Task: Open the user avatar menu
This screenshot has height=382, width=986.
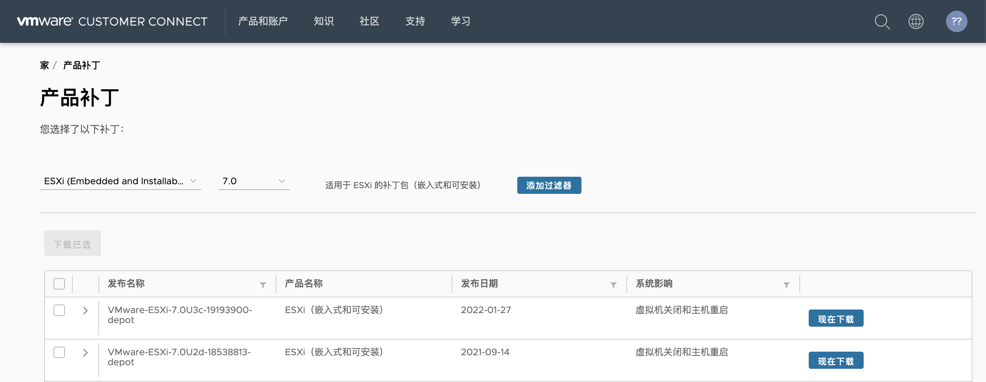Action: [956, 21]
